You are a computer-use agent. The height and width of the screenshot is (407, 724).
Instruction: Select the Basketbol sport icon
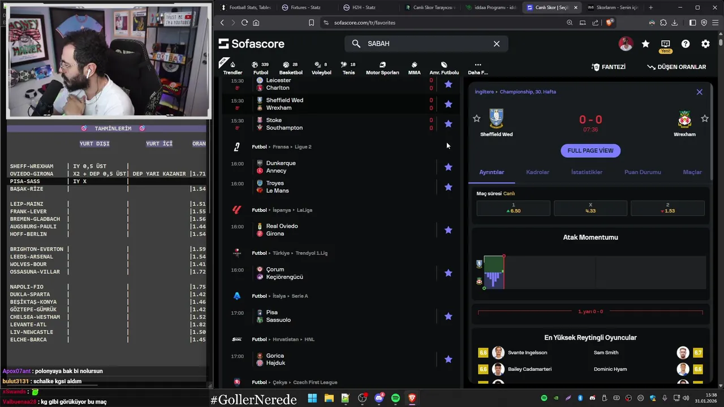pyautogui.click(x=291, y=68)
